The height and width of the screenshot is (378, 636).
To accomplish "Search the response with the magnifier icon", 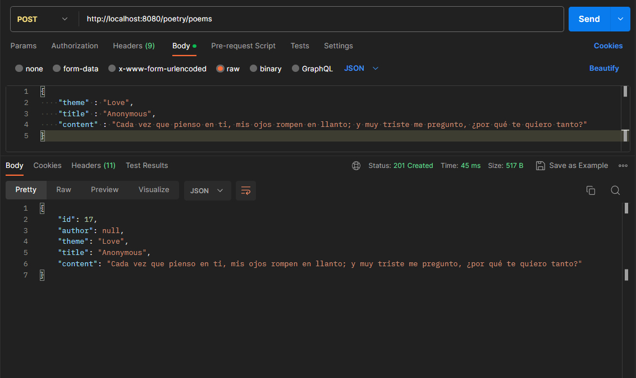I will pyautogui.click(x=615, y=190).
